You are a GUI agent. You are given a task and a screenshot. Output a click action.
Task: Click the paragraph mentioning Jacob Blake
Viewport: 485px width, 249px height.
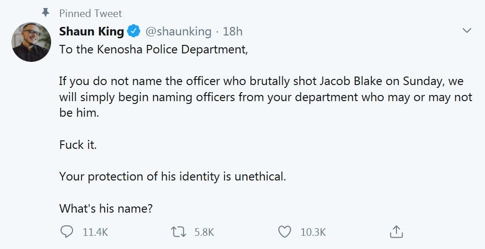[x=265, y=97]
